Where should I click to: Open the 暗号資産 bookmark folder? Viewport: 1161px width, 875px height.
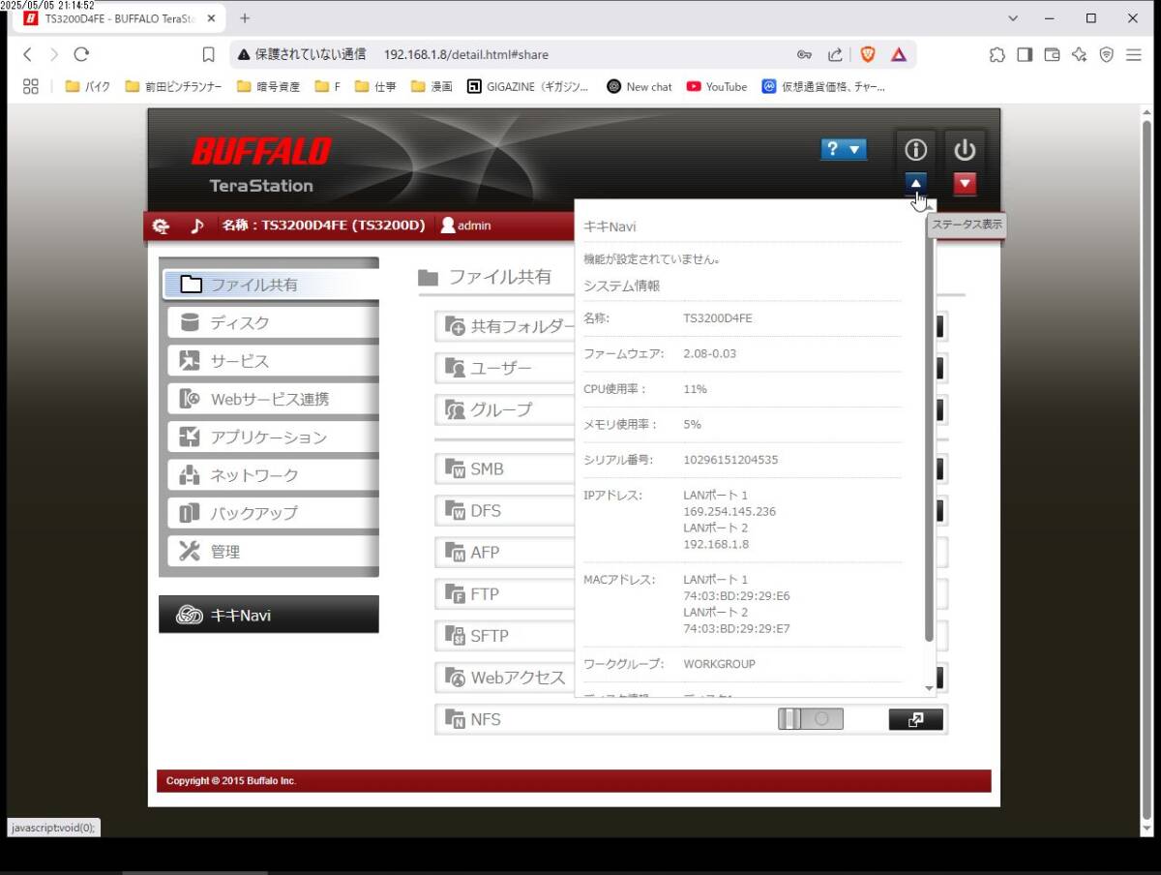pos(268,86)
